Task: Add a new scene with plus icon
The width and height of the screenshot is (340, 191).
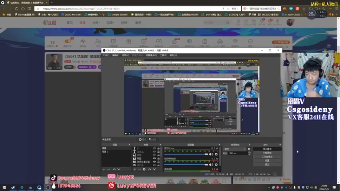Action: coord(104,169)
